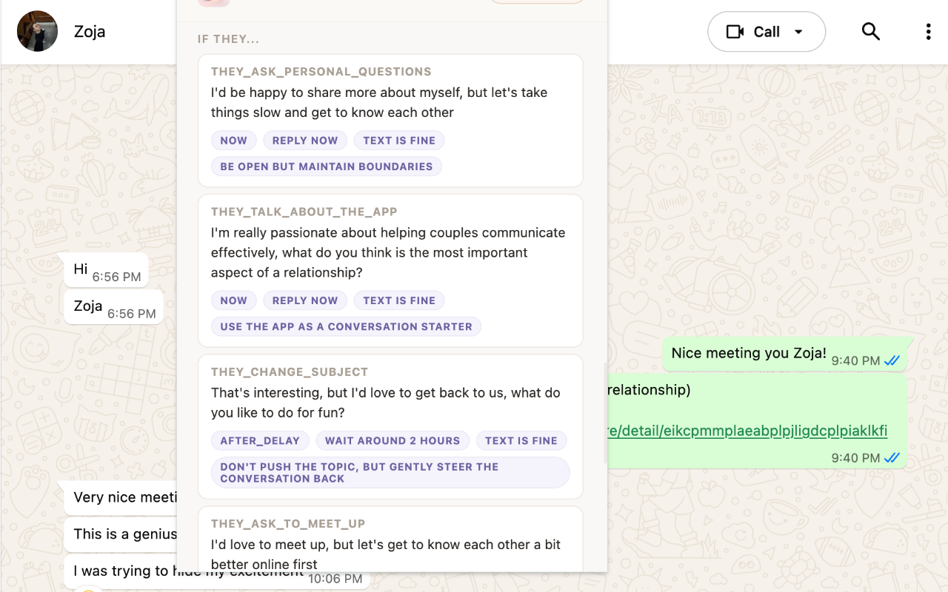Click NOW tag under personal questions card
Image resolution: width=948 pixels, height=592 pixels.
click(x=234, y=141)
